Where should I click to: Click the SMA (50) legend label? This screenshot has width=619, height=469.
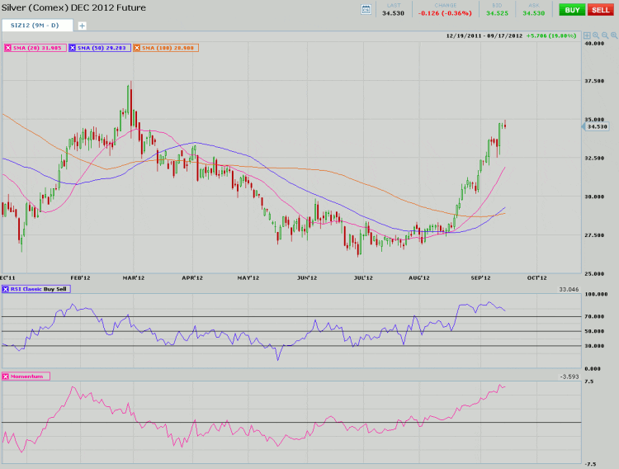click(102, 49)
